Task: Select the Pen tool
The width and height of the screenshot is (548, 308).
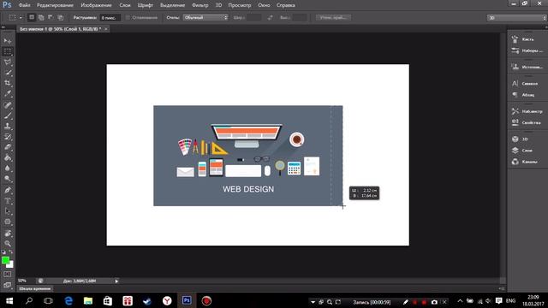Action: point(8,190)
